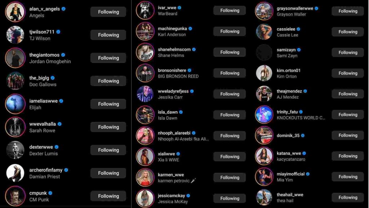The width and height of the screenshot is (369, 208).
Task: Open the wwevalhalla username link
Action: click(x=43, y=124)
